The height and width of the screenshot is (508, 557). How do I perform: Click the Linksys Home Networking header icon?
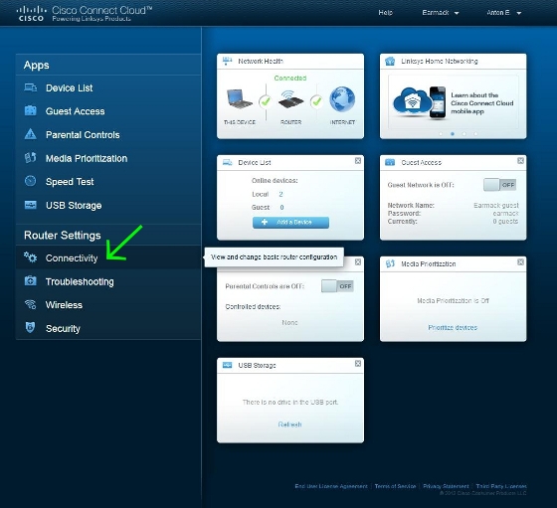(x=390, y=61)
